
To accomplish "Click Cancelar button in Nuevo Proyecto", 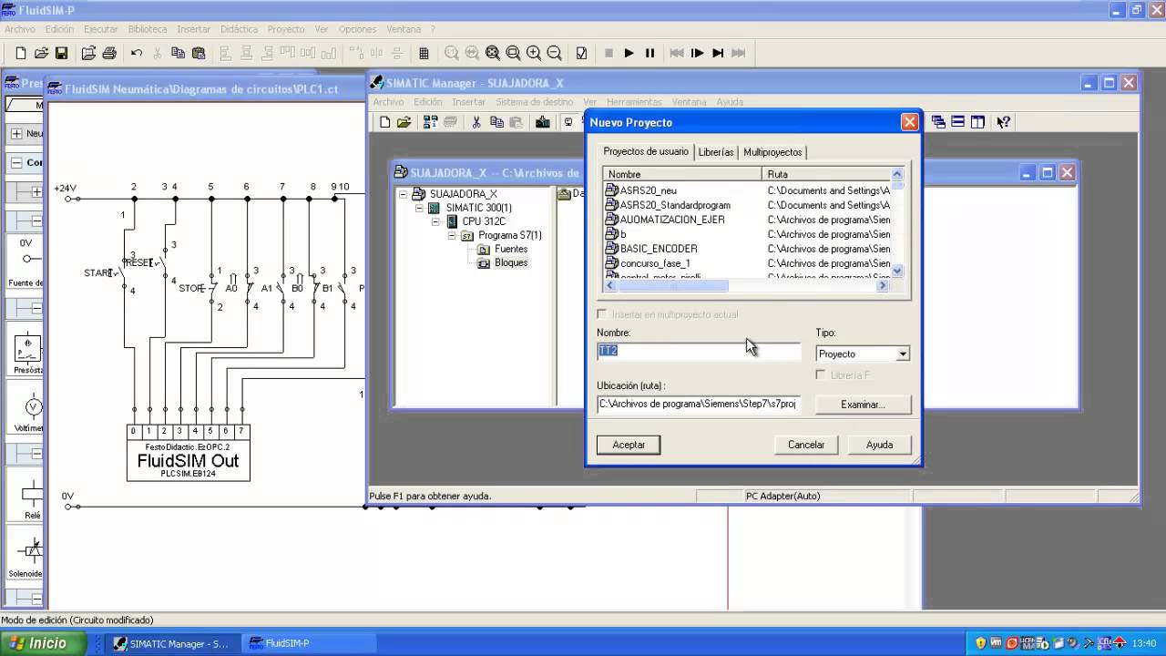I will 806,445.
